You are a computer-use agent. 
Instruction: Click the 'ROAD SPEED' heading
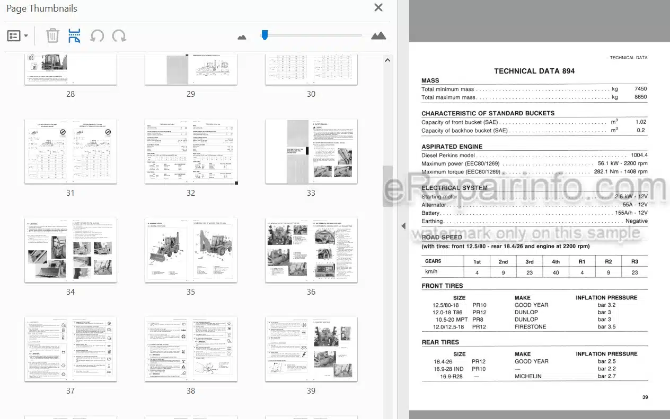click(442, 238)
